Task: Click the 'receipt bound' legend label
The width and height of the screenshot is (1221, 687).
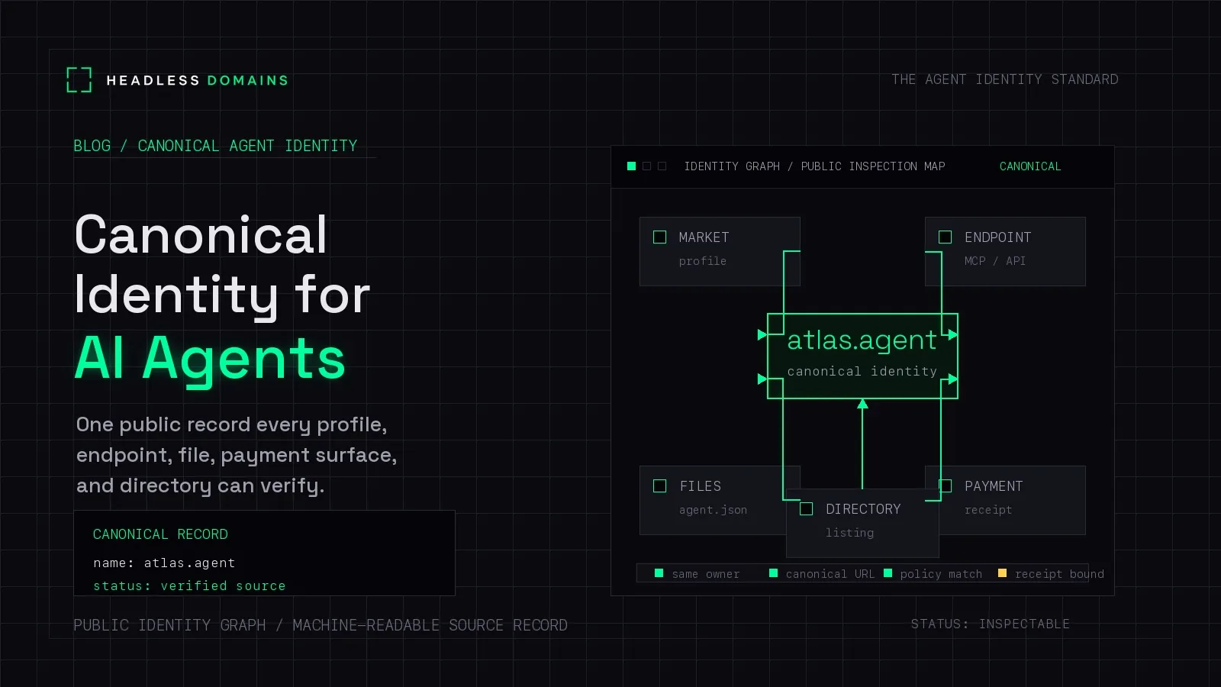Action: point(1059,574)
